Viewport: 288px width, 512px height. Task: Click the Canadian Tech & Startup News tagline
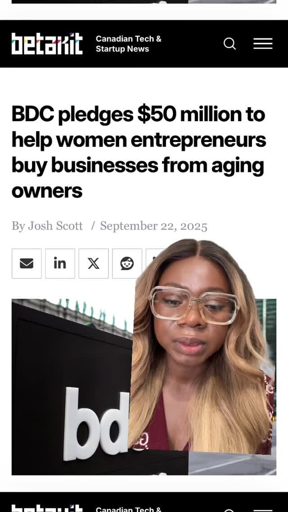coord(129,44)
